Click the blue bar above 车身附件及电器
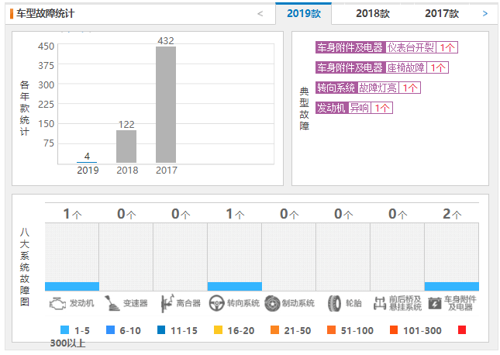The width and height of the screenshot is (500, 355). 451,287
